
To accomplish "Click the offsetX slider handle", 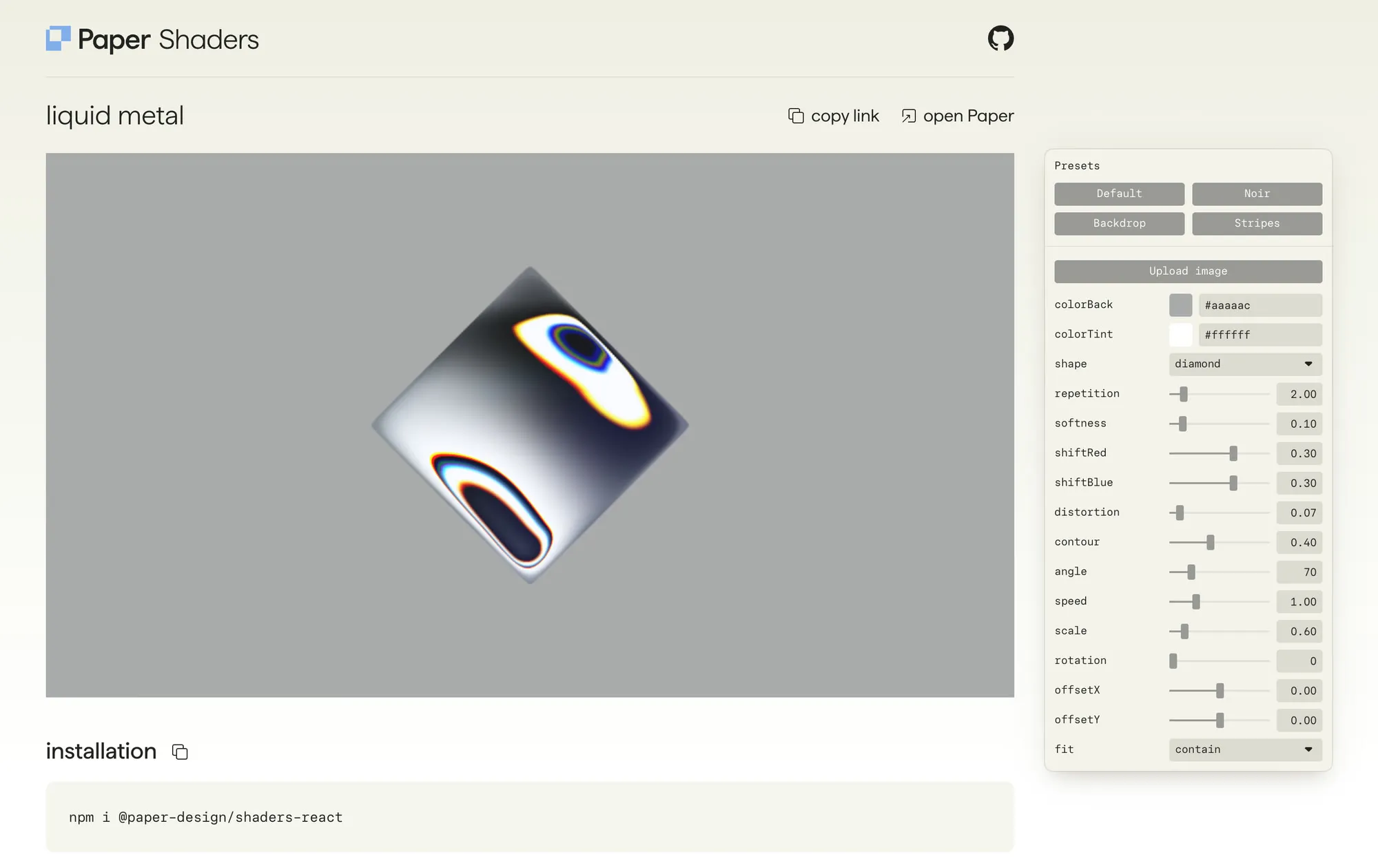I will (1220, 690).
